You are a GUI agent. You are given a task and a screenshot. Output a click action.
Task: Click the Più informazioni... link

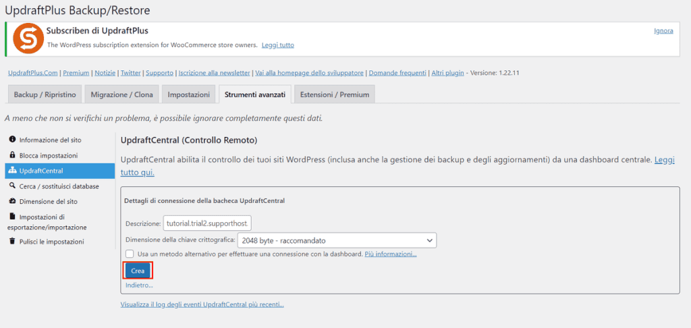click(x=391, y=254)
